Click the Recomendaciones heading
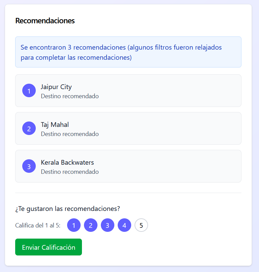The image size is (259, 272). 45,21
